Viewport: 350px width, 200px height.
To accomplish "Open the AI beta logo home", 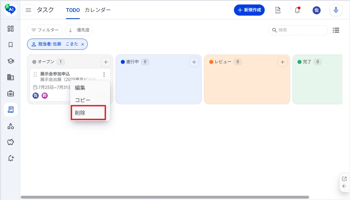I will pos(11,10).
